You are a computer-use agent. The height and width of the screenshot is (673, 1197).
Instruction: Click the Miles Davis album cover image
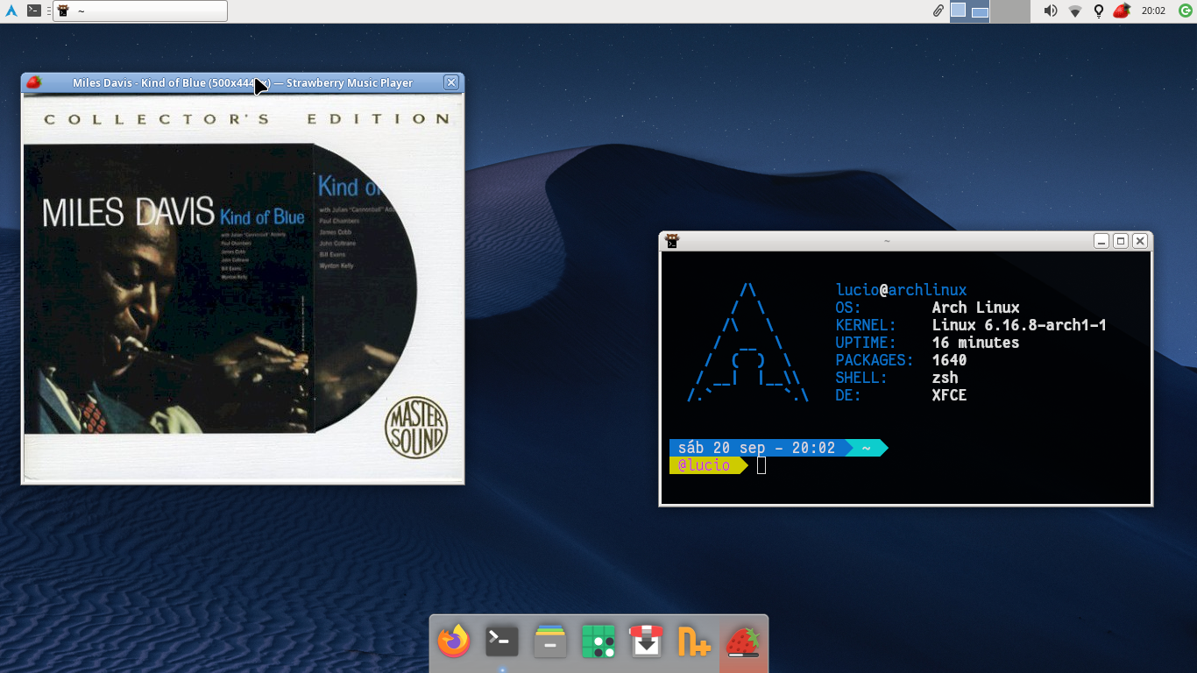pos(243,288)
